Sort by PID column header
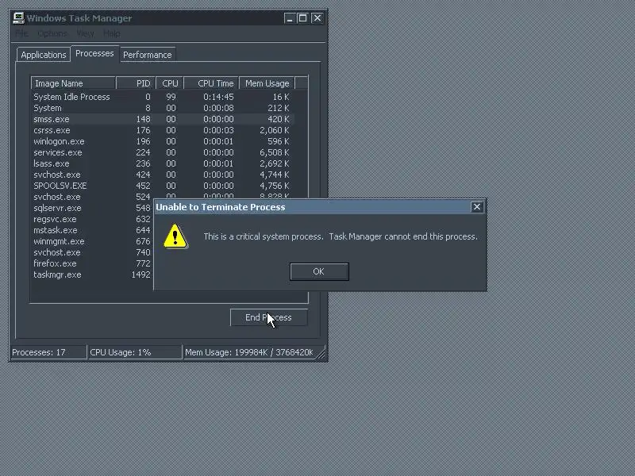 pyautogui.click(x=136, y=83)
